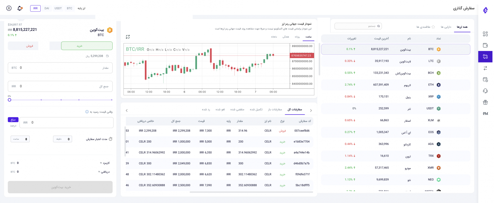Screen dimensions: 494x203
Task: Click the Tron icon in TRX row
Action: (x=439, y=156)
